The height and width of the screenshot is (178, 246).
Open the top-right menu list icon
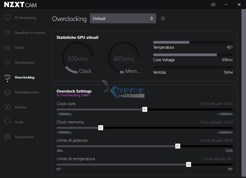pyautogui.click(x=213, y=5)
